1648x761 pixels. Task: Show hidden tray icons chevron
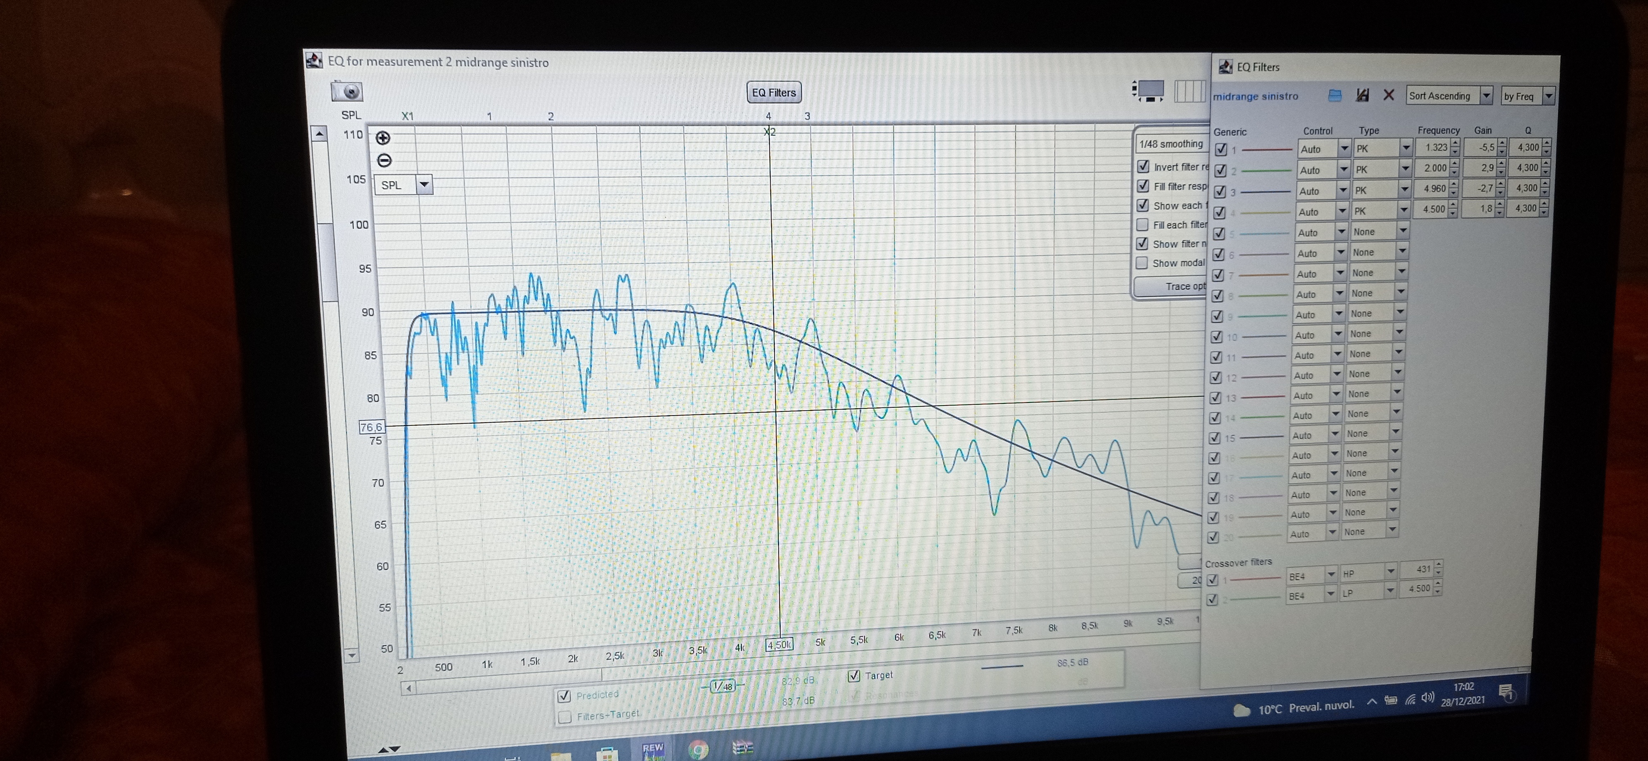1372,701
